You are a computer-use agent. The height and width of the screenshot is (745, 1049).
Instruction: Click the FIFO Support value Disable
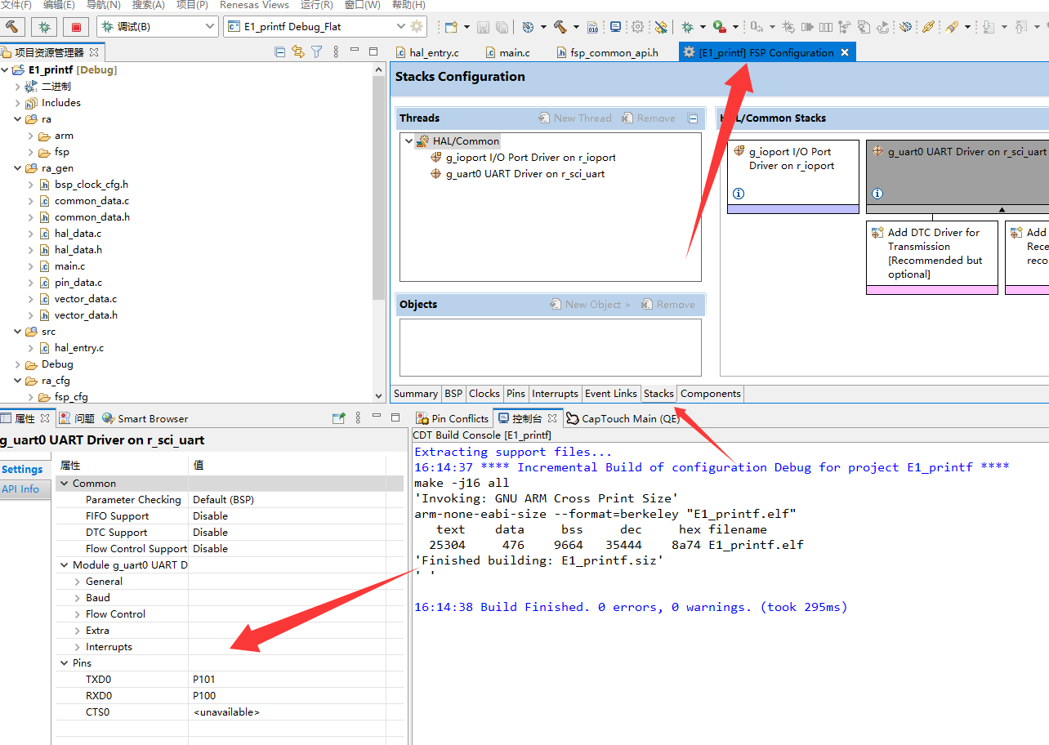[210, 516]
